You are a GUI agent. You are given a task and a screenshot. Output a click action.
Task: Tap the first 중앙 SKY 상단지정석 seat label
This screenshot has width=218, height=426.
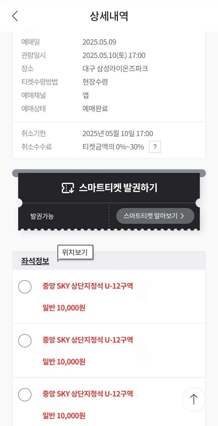coord(88,286)
